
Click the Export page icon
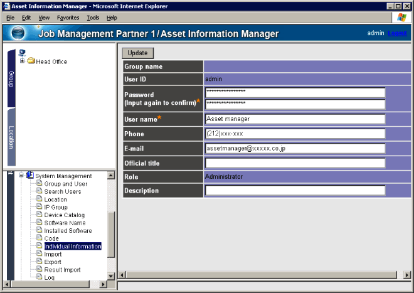(x=39, y=262)
